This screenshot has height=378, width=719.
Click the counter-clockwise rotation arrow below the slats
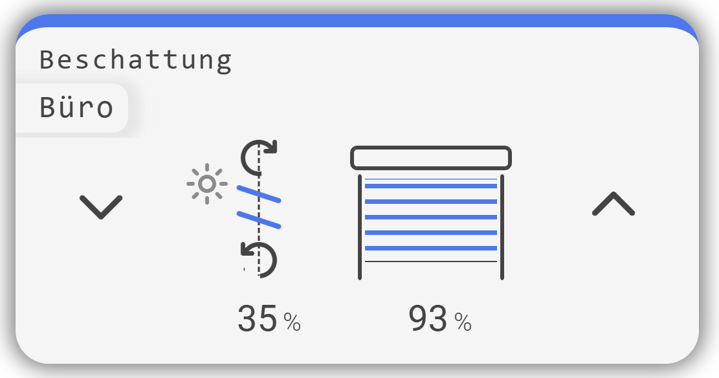point(259,259)
